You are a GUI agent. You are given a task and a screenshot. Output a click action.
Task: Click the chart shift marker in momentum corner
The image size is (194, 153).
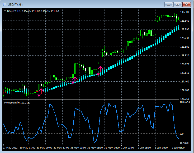[x=4, y=144]
